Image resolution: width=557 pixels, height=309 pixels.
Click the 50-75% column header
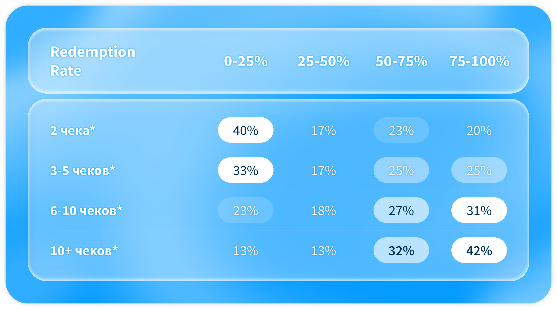click(401, 61)
